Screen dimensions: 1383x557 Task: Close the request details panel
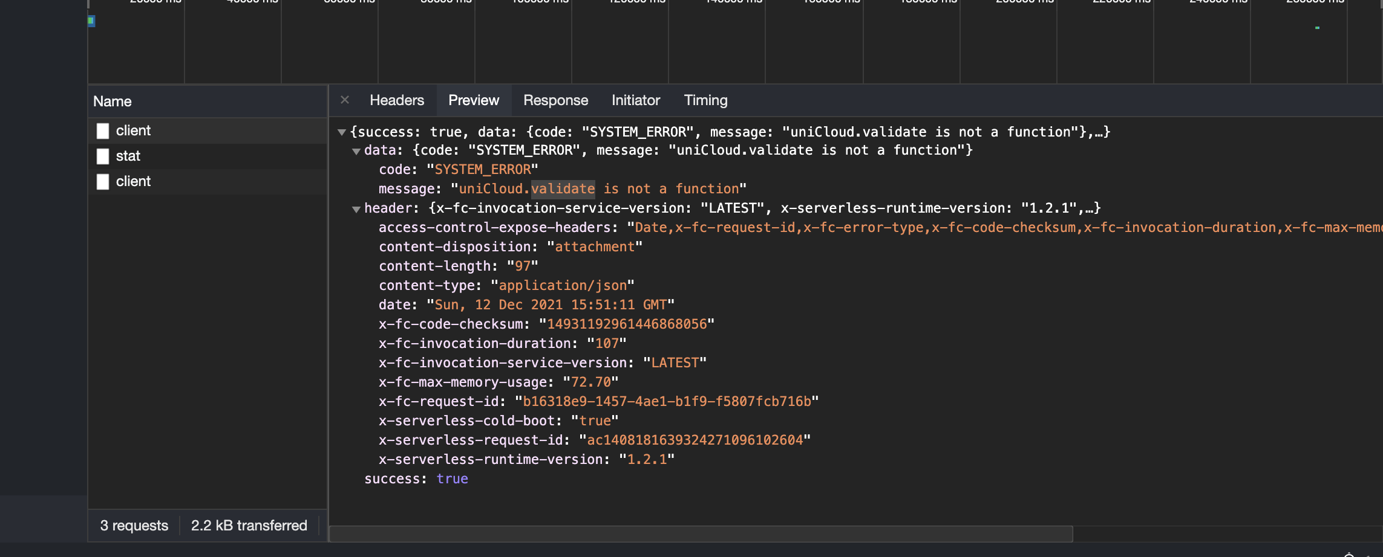point(345,100)
